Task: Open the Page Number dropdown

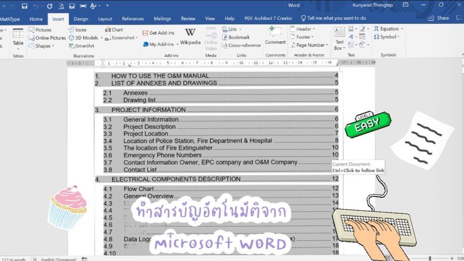Action: point(309,45)
